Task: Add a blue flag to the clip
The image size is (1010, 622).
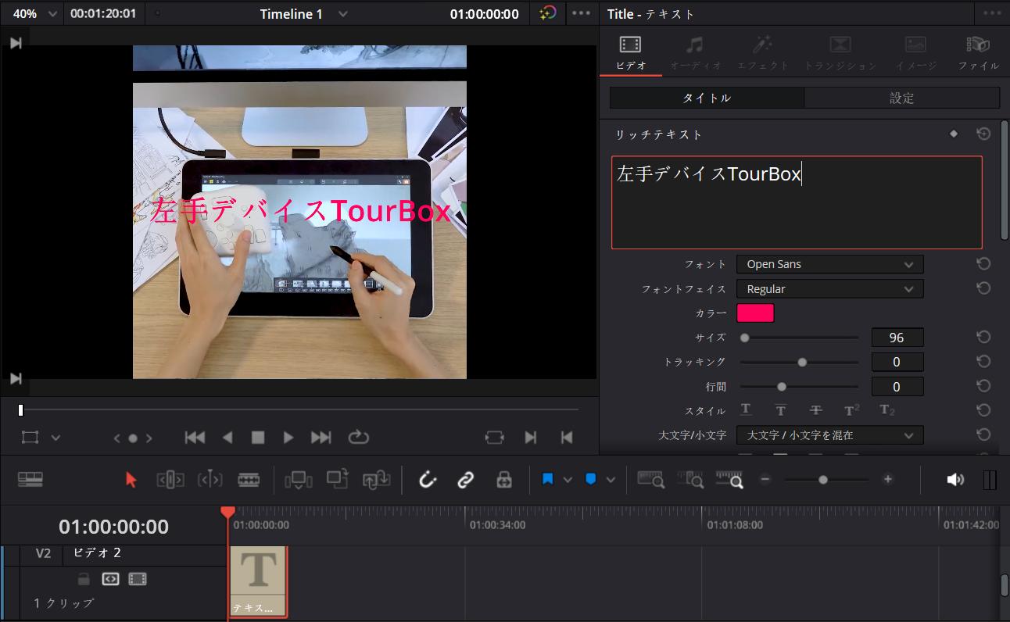Action: point(547,480)
